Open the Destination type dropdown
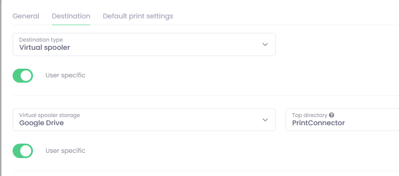This screenshot has width=399, height=176. pyautogui.click(x=144, y=44)
